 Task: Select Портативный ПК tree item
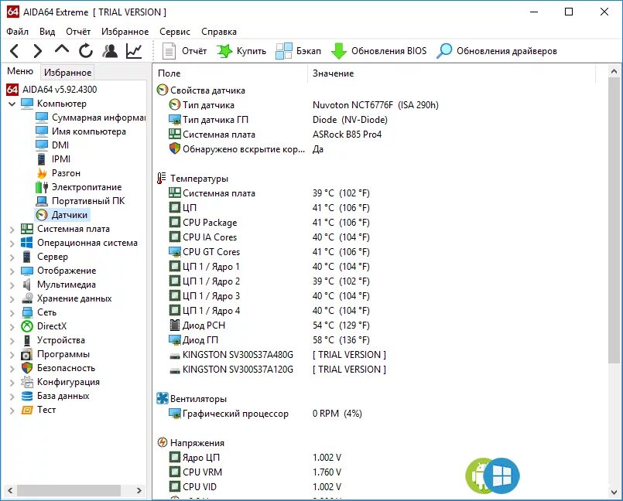(80, 201)
